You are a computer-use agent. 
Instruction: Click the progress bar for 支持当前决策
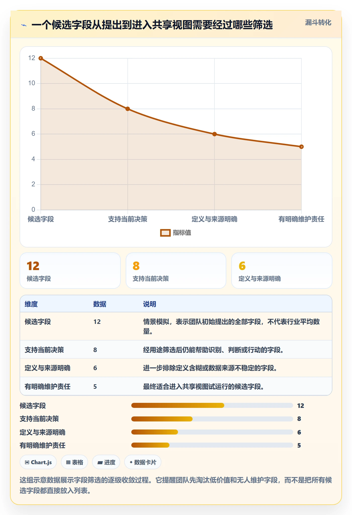(x=212, y=419)
